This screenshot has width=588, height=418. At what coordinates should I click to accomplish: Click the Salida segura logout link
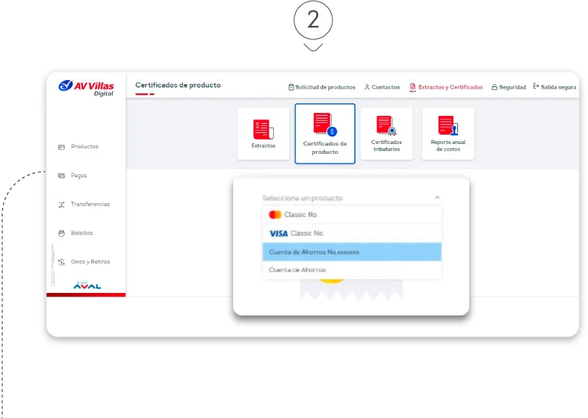(554, 87)
